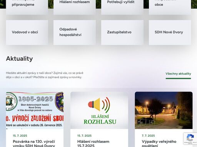Open the SDH Nové Dvory tile
This screenshot has width=197, height=147.
pos(170,33)
